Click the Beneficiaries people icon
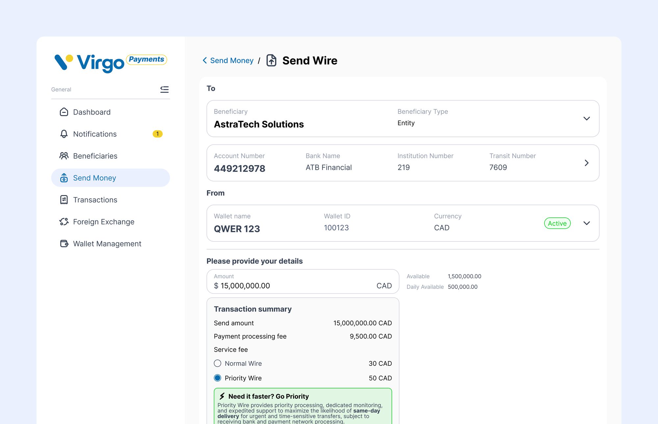The width and height of the screenshot is (658, 424). click(x=64, y=156)
